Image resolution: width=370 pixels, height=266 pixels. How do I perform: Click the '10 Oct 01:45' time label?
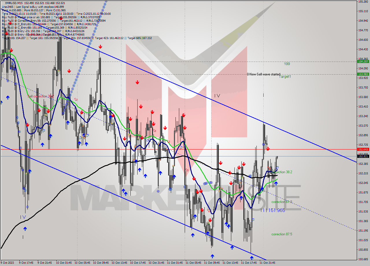tap(64, 263)
